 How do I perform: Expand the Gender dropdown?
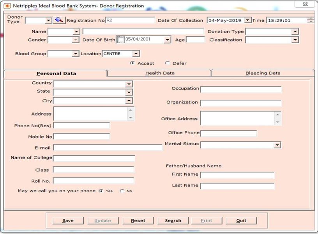coord(76,40)
